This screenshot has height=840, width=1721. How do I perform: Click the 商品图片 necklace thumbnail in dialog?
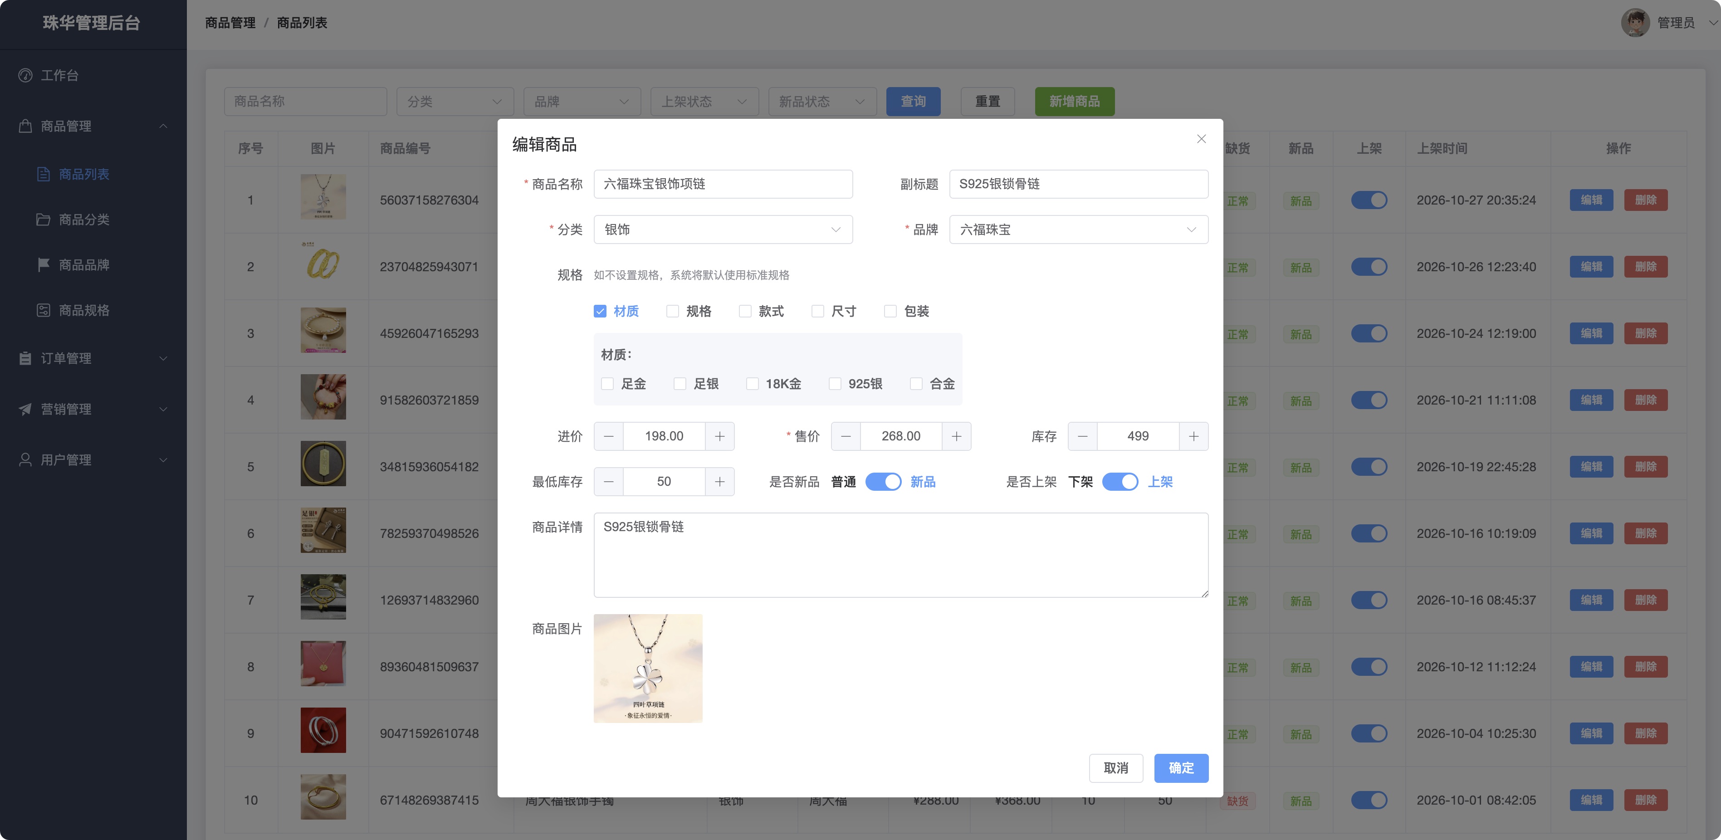click(647, 668)
